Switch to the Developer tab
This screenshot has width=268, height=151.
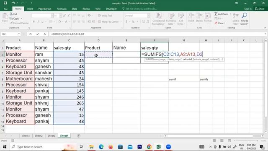pyautogui.click(x=111, y=9)
